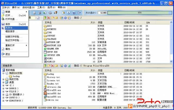Screen dimensions: 174x110
Task: Click the 95% capacity progress bar
Action: (140, 13)
